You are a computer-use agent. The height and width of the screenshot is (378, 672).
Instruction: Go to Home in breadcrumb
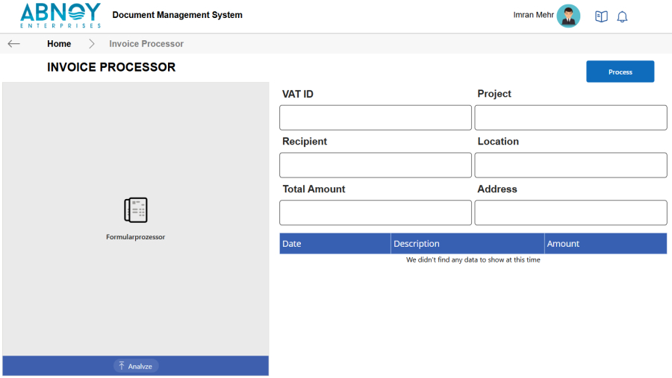point(59,44)
